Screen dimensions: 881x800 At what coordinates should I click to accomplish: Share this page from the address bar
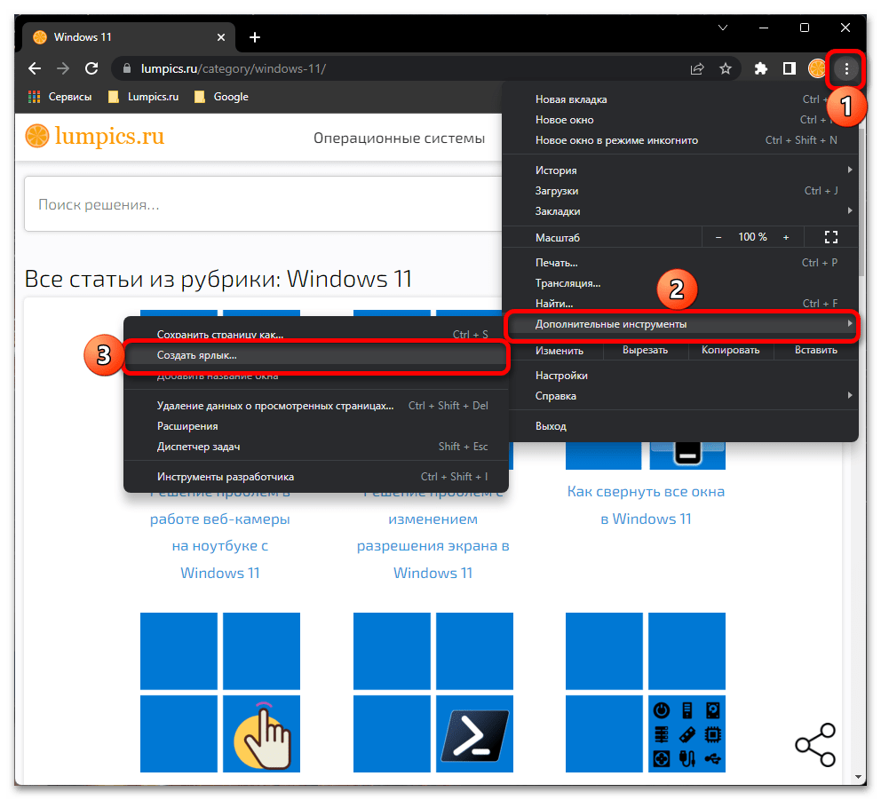696,68
